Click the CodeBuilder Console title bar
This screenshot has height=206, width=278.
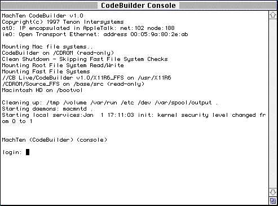(139, 5)
